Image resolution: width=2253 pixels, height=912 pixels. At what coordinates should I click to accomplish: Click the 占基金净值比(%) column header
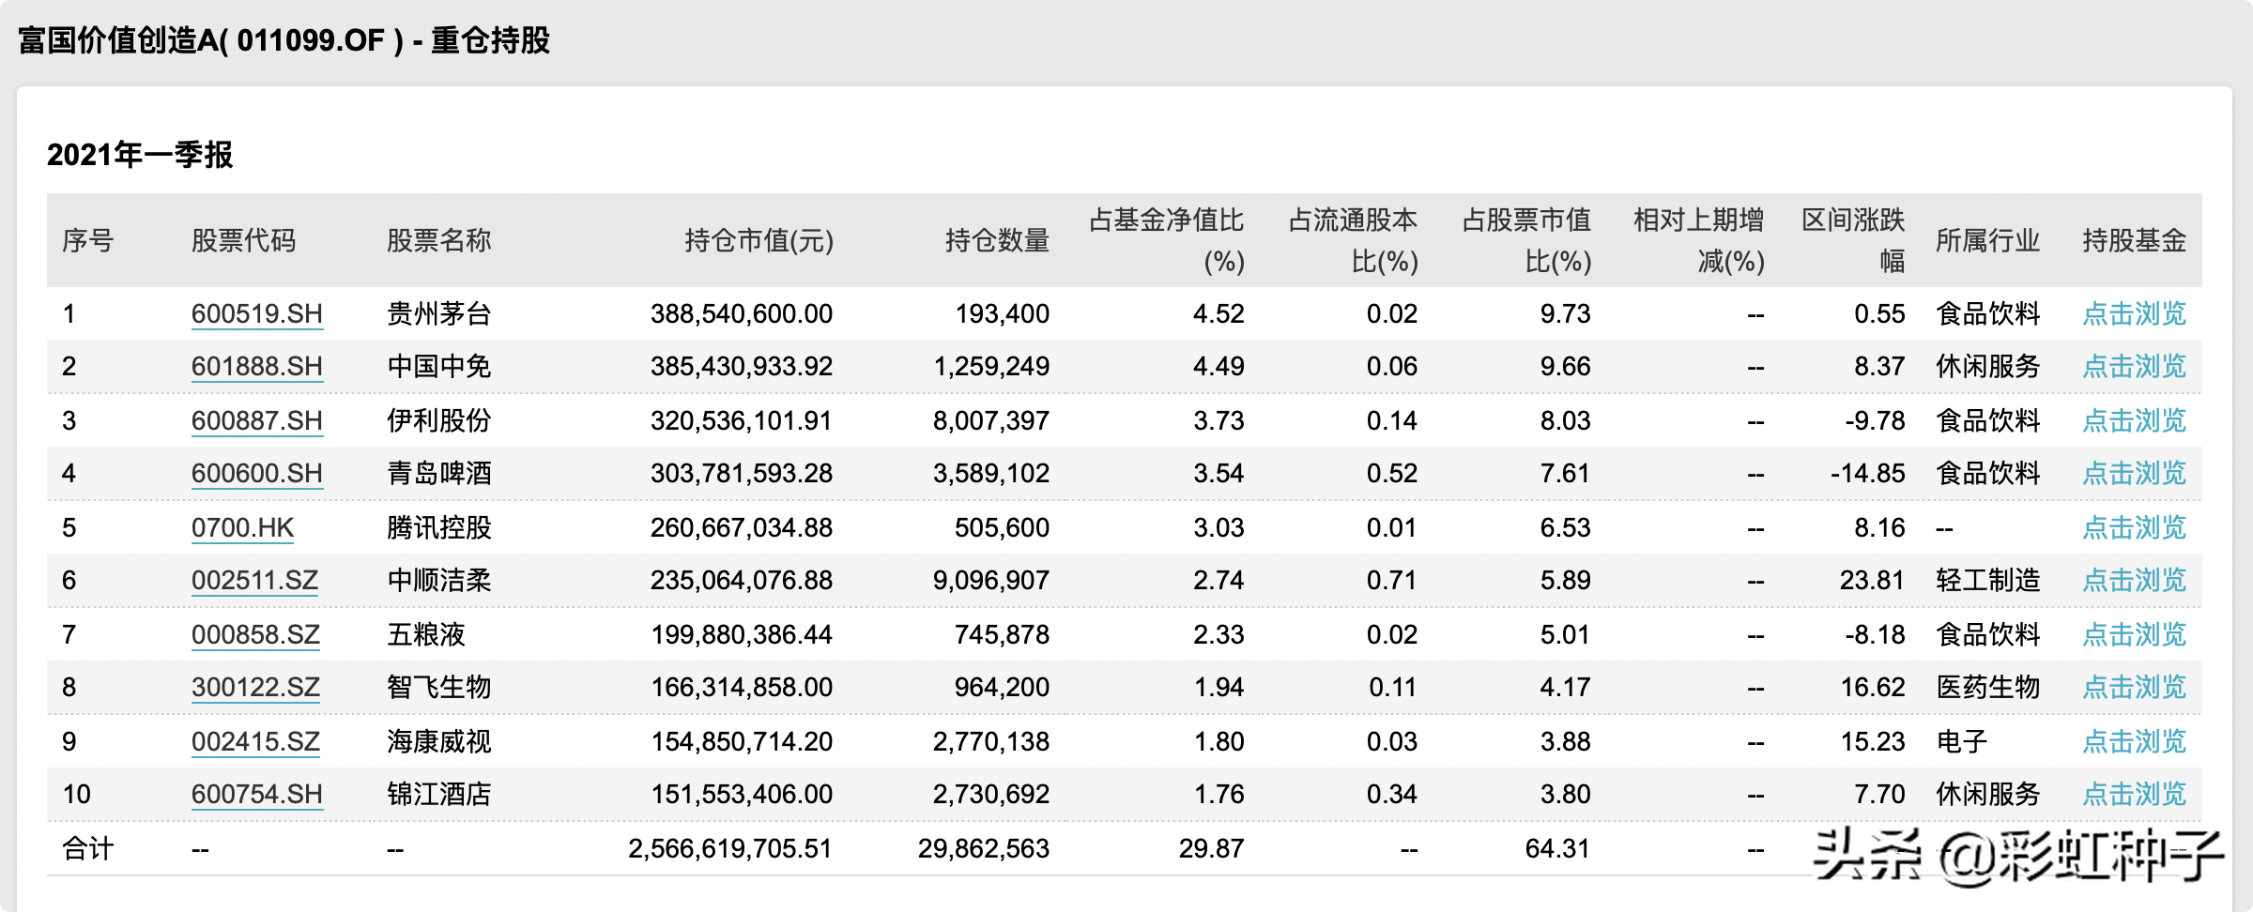[x=1166, y=240]
